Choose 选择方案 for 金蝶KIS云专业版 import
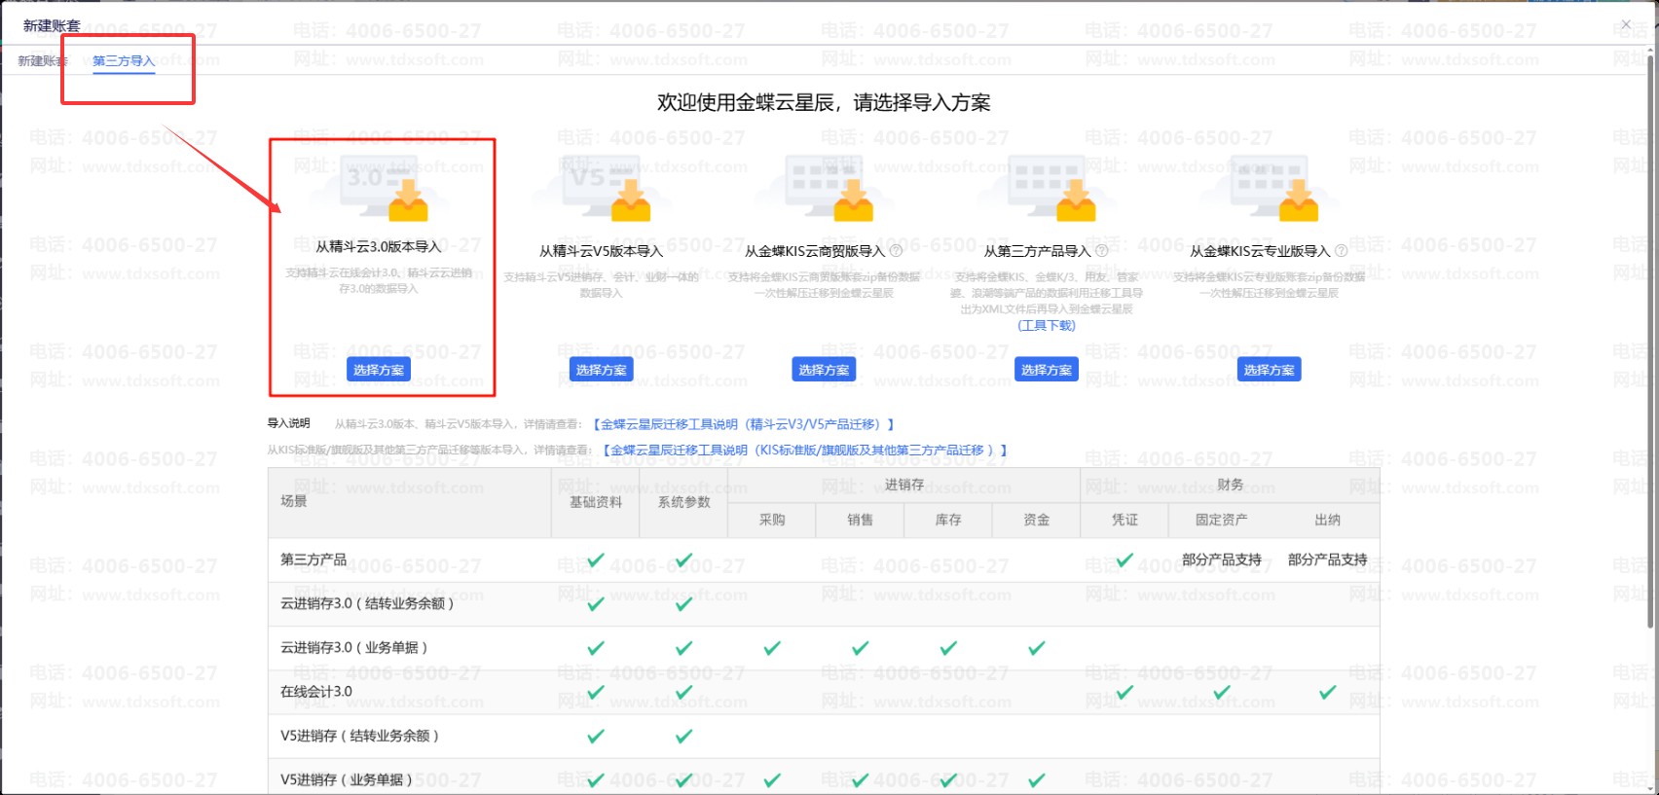The width and height of the screenshot is (1659, 795). 1269,370
